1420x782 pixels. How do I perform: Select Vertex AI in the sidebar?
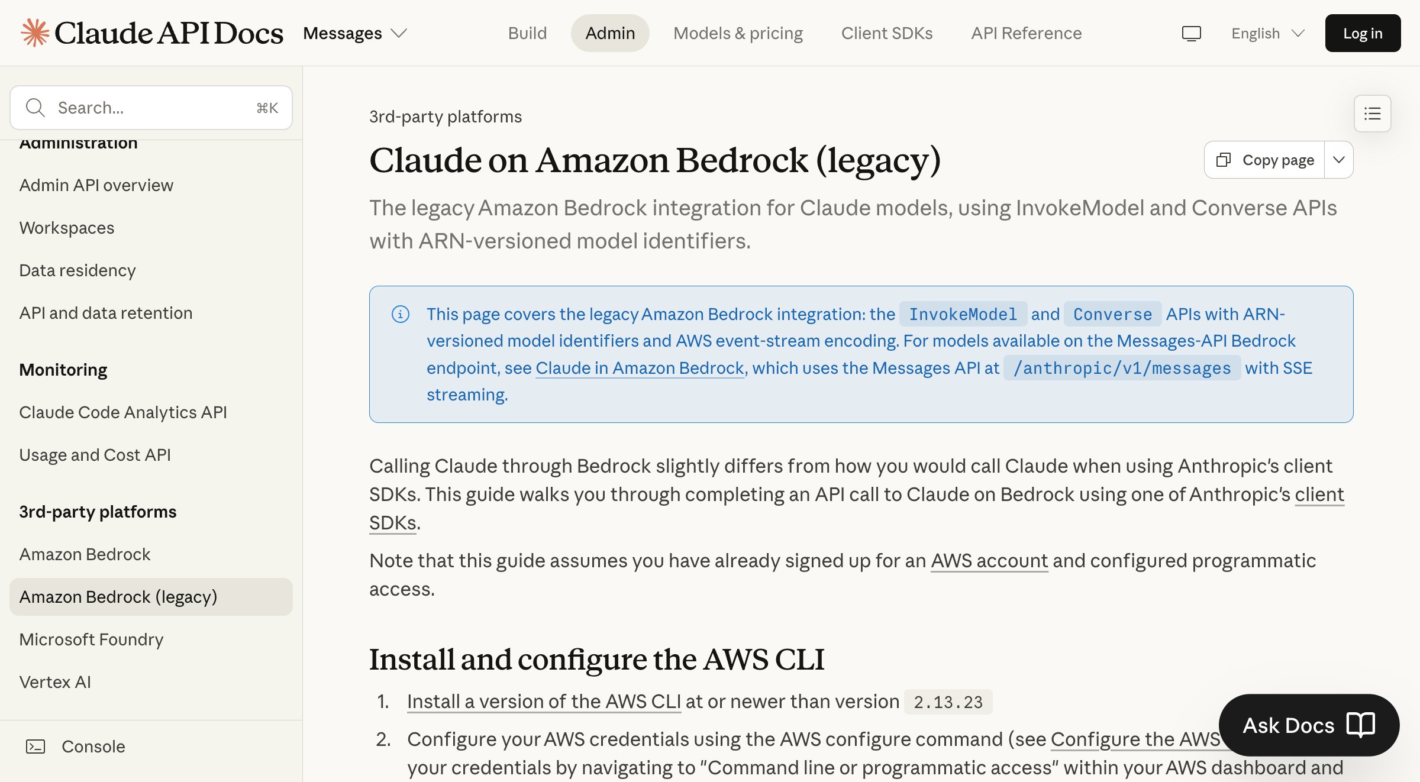[x=54, y=681]
